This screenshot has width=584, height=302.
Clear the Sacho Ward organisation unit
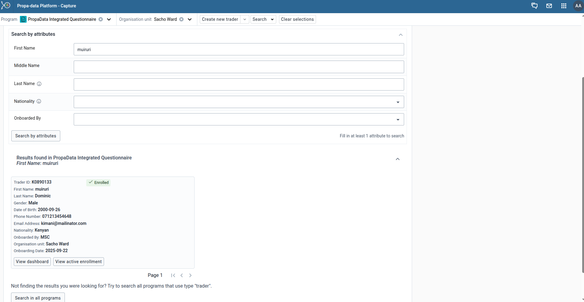[181, 19]
